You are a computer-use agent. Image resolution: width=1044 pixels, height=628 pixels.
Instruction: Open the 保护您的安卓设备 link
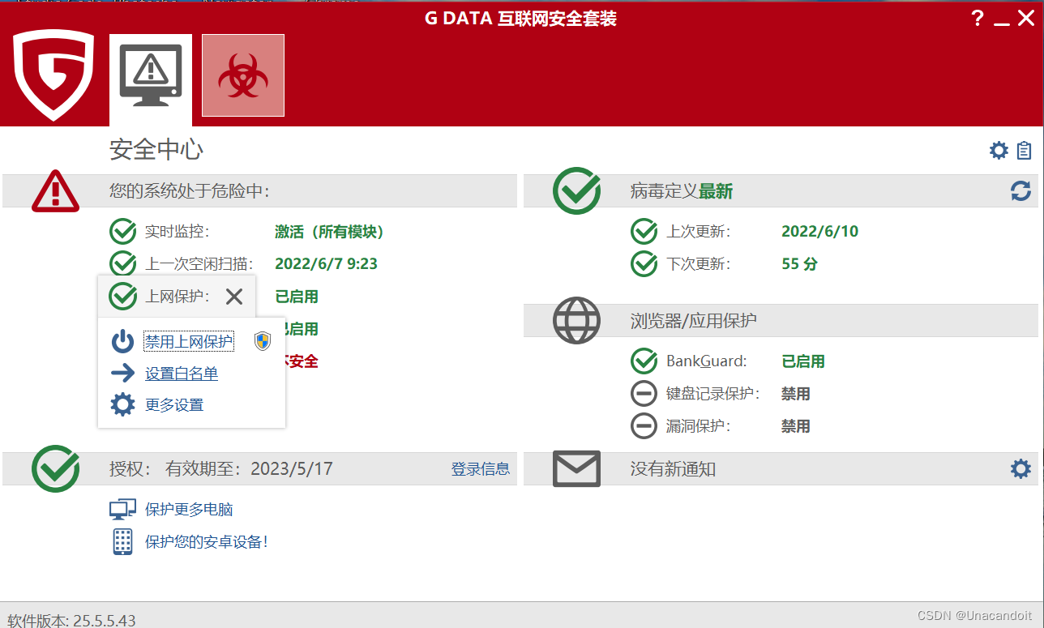point(207,542)
